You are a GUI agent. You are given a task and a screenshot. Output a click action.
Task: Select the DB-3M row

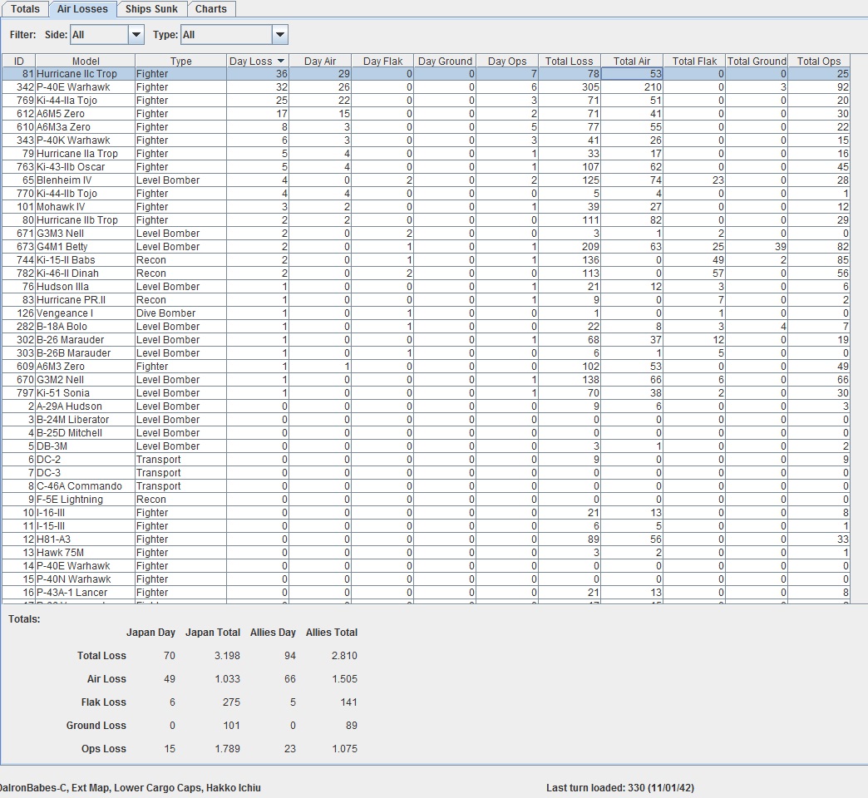pos(427,446)
